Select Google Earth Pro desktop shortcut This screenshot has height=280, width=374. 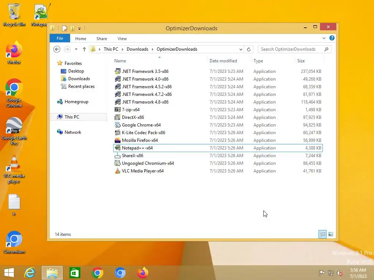click(14, 131)
